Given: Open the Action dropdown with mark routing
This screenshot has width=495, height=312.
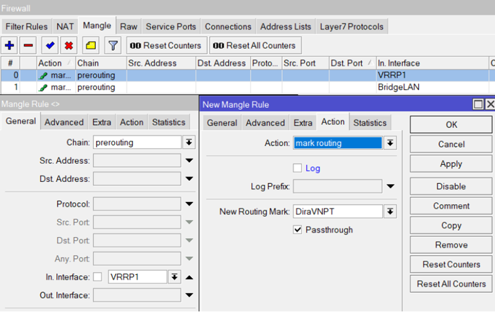Looking at the screenshot, I should point(390,143).
